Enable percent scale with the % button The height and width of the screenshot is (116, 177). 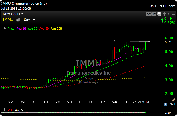tap(172, 104)
